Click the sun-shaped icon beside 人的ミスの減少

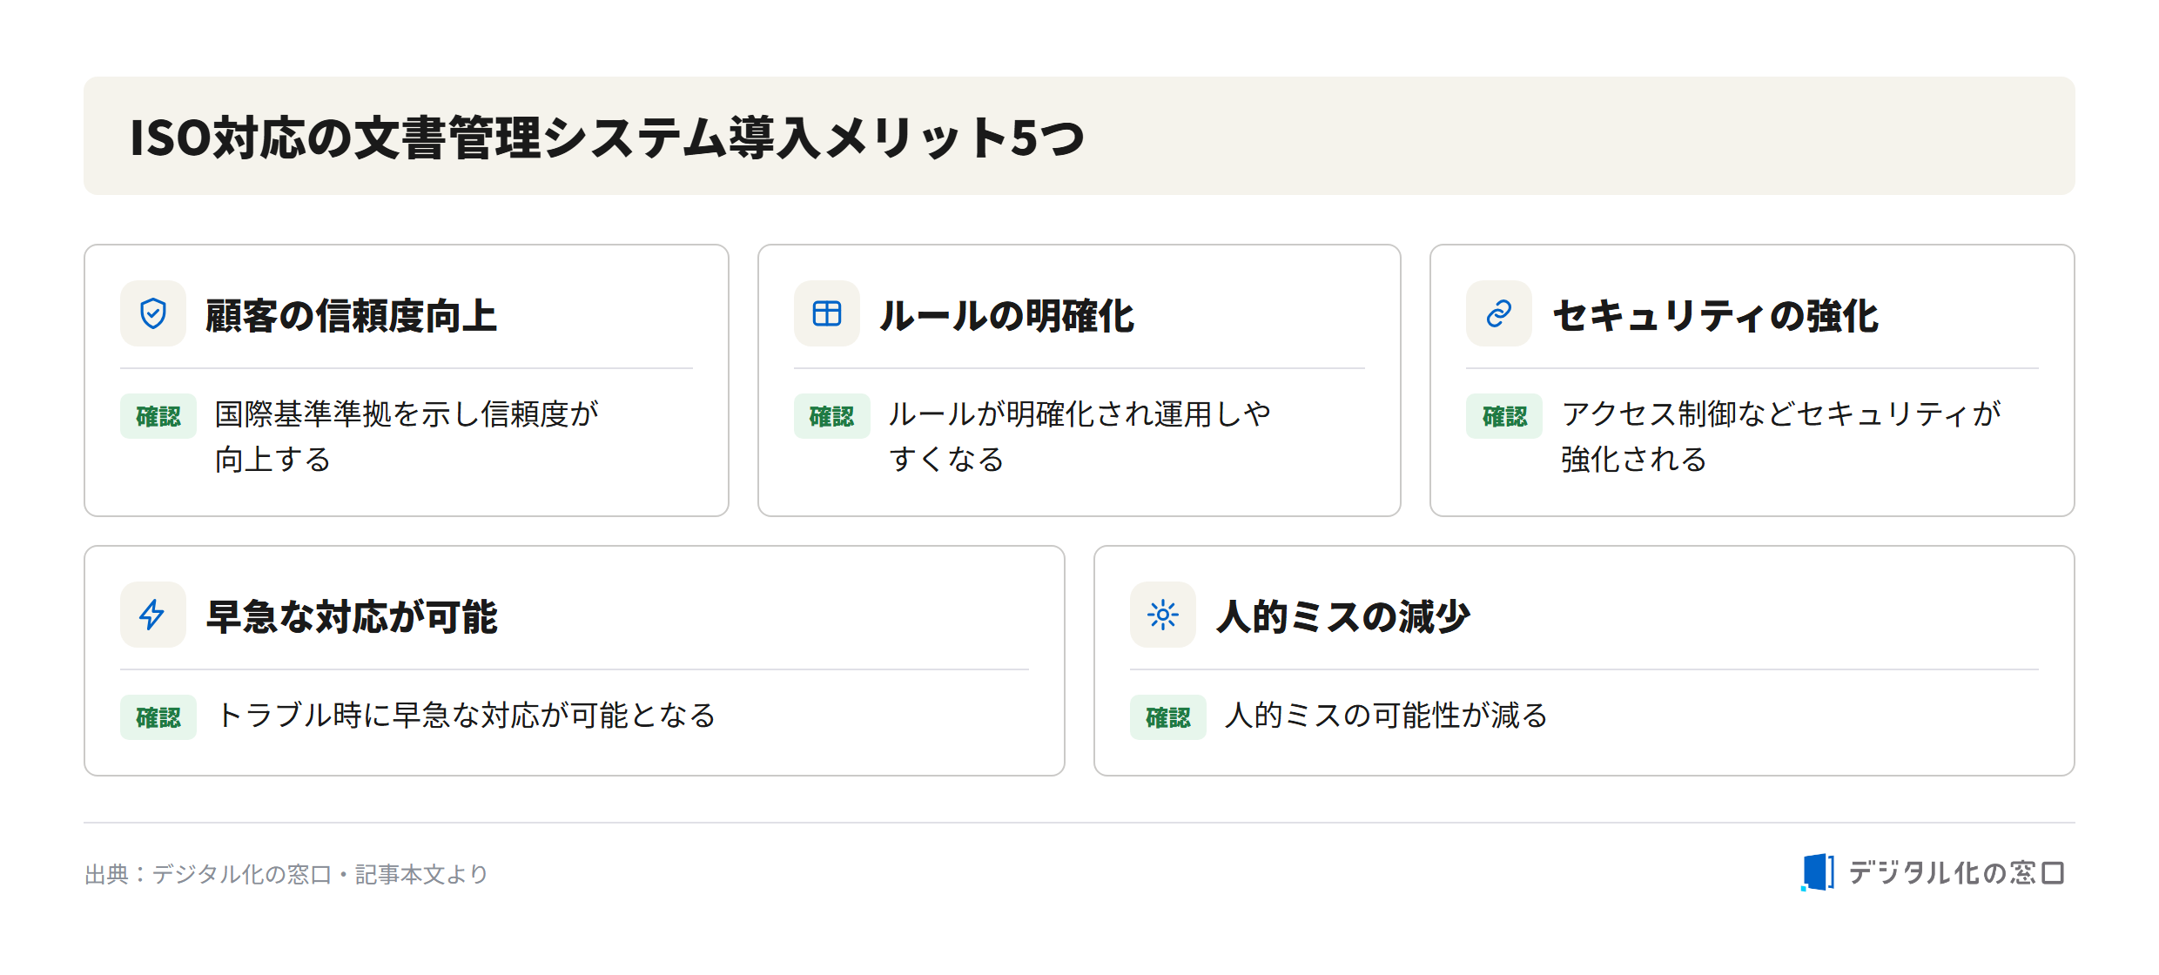point(1163,615)
